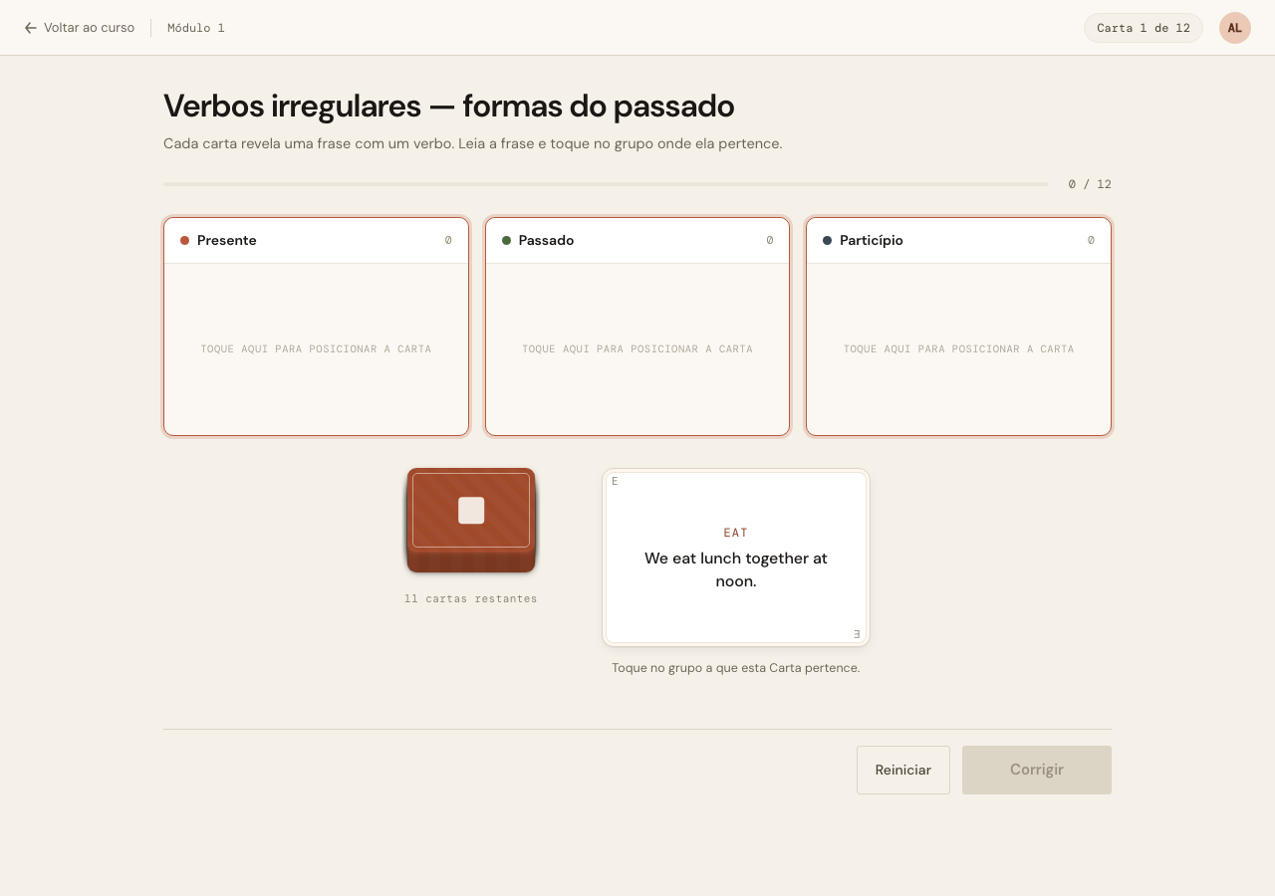Image resolution: width=1275 pixels, height=896 pixels.
Task: Click the Passado group card count
Action: pos(770,240)
